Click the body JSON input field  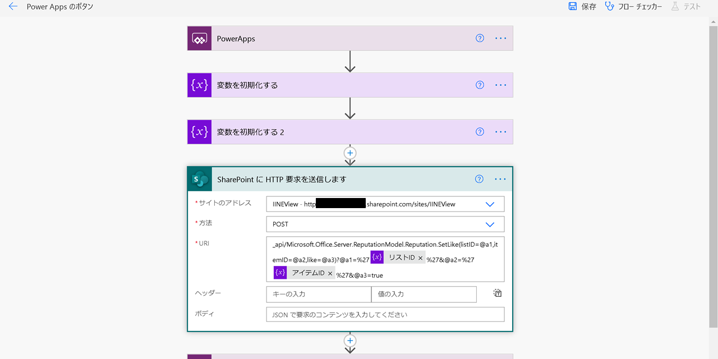click(x=385, y=315)
